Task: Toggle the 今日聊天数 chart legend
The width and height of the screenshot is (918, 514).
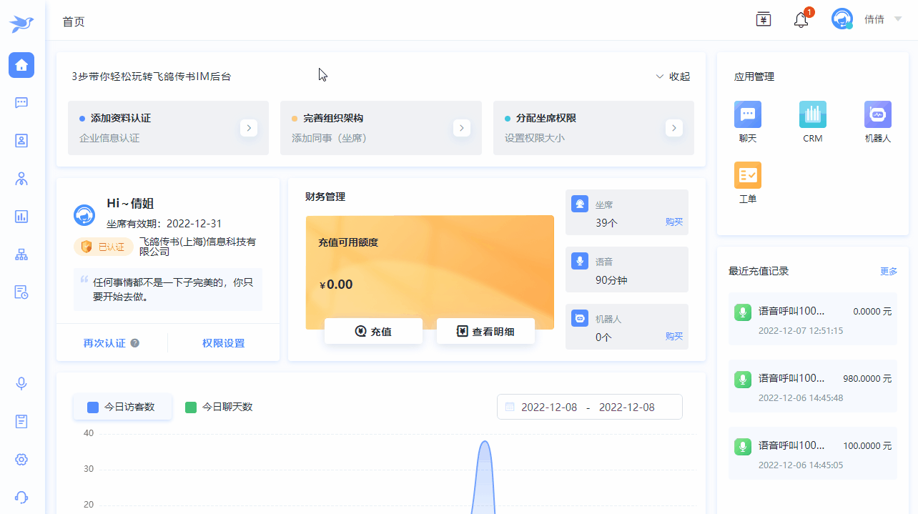Action: pyautogui.click(x=219, y=407)
